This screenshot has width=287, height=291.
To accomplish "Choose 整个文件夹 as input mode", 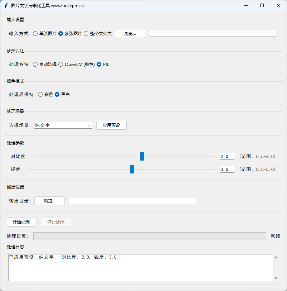I will pos(98,34).
